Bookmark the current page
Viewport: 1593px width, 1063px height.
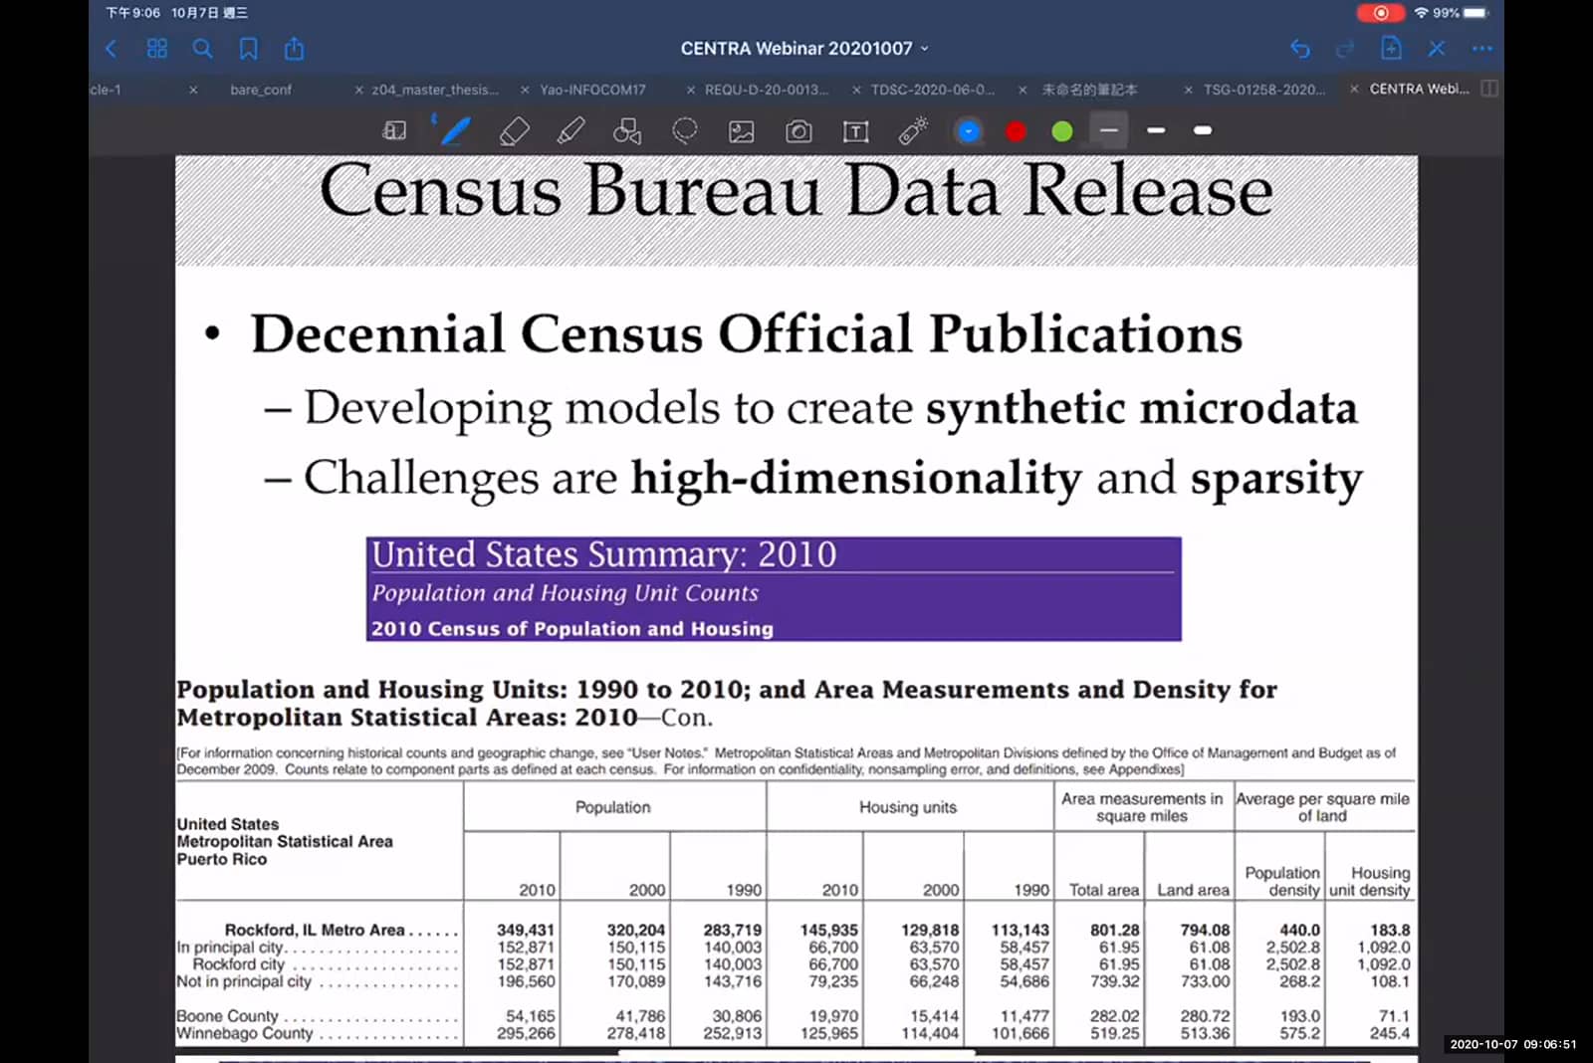point(248,48)
